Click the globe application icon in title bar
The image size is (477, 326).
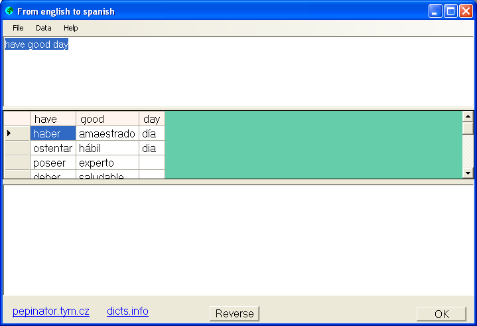pos(9,11)
